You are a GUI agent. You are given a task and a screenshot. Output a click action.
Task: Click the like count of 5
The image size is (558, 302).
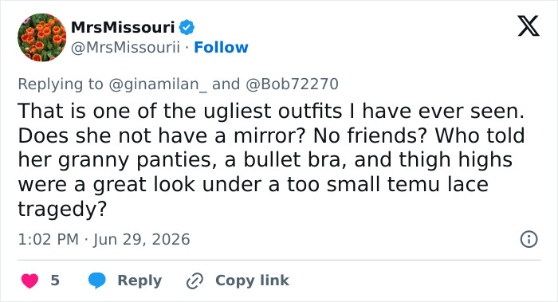pyautogui.click(x=55, y=280)
